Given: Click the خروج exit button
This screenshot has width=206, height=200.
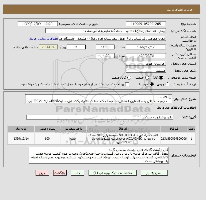Looking at the screenshot, I should (x=42, y=173).
